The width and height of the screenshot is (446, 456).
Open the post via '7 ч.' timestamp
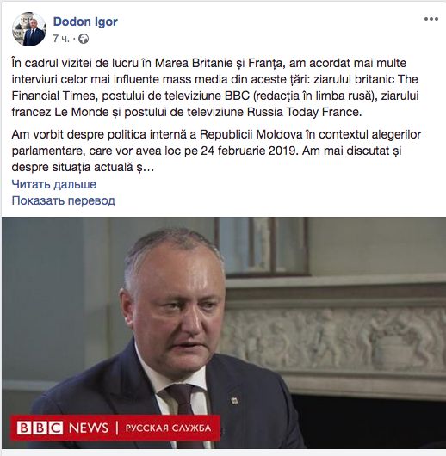coord(61,39)
